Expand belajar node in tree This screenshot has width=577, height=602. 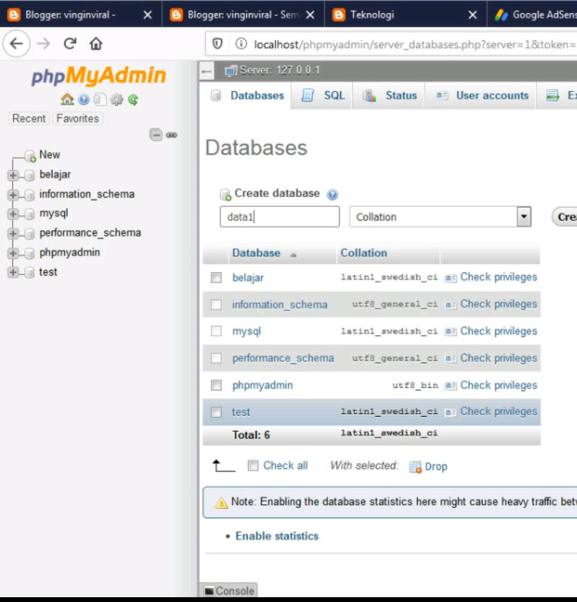(x=13, y=175)
